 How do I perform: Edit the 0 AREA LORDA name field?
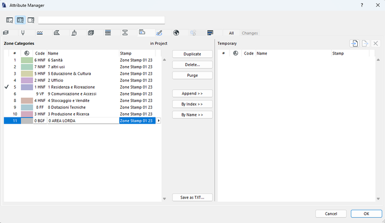83,121
